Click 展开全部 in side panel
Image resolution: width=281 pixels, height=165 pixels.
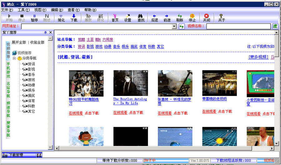(x=19, y=42)
